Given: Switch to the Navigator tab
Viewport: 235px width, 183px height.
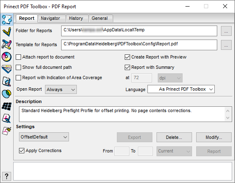Looking at the screenshot, I should (x=50, y=18).
